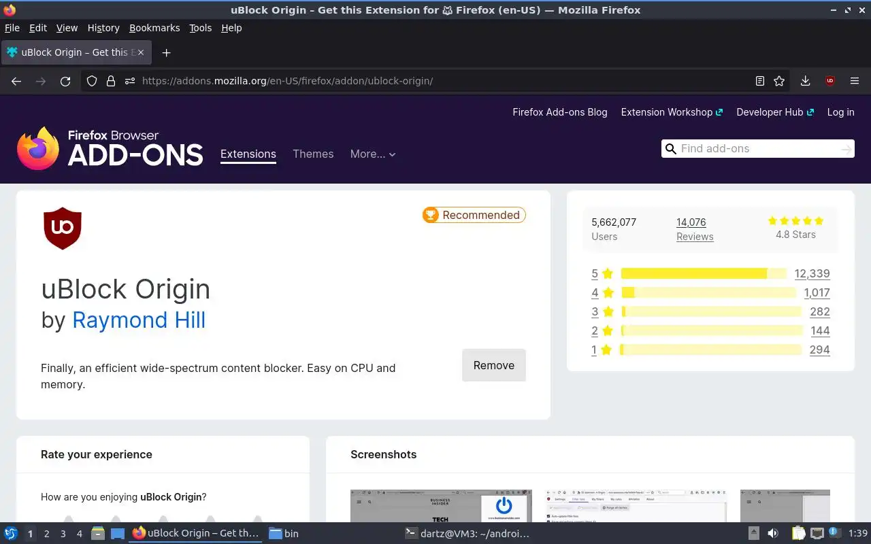View the 282 three-star reviews count

click(820, 311)
